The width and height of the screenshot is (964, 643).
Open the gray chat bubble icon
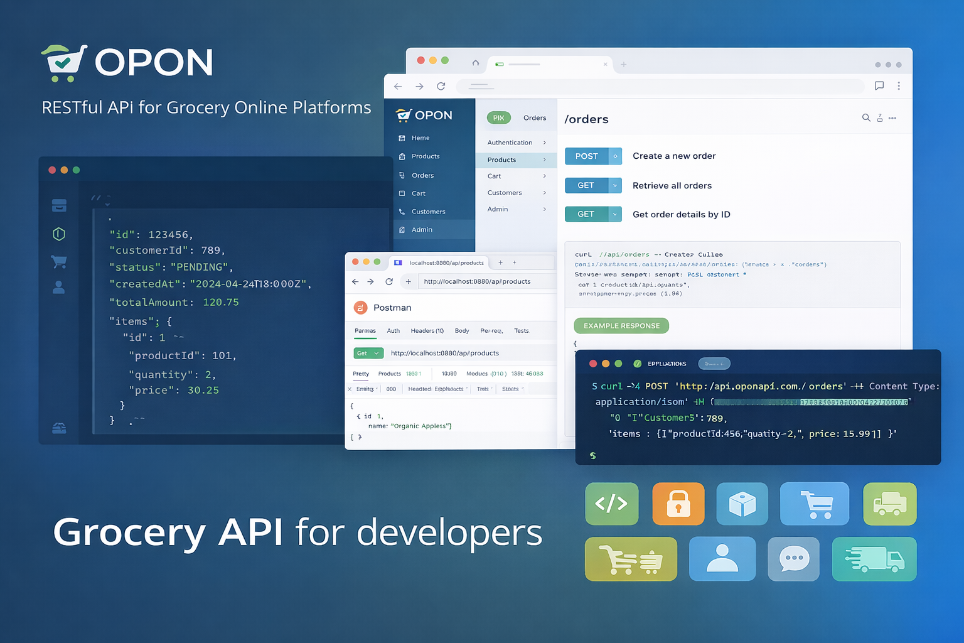point(793,559)
